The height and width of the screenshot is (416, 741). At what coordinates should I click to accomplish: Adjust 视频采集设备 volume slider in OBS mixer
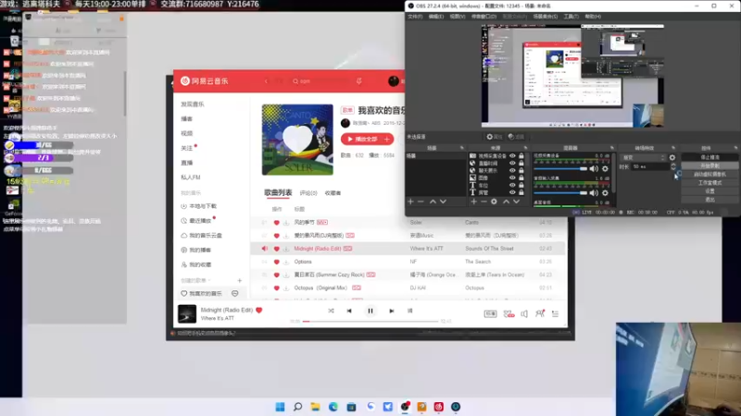560,168
